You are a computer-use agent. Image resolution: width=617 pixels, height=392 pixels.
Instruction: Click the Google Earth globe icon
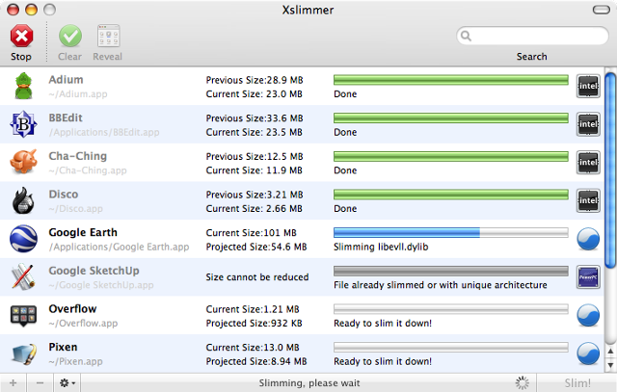(x=24, y=239)
